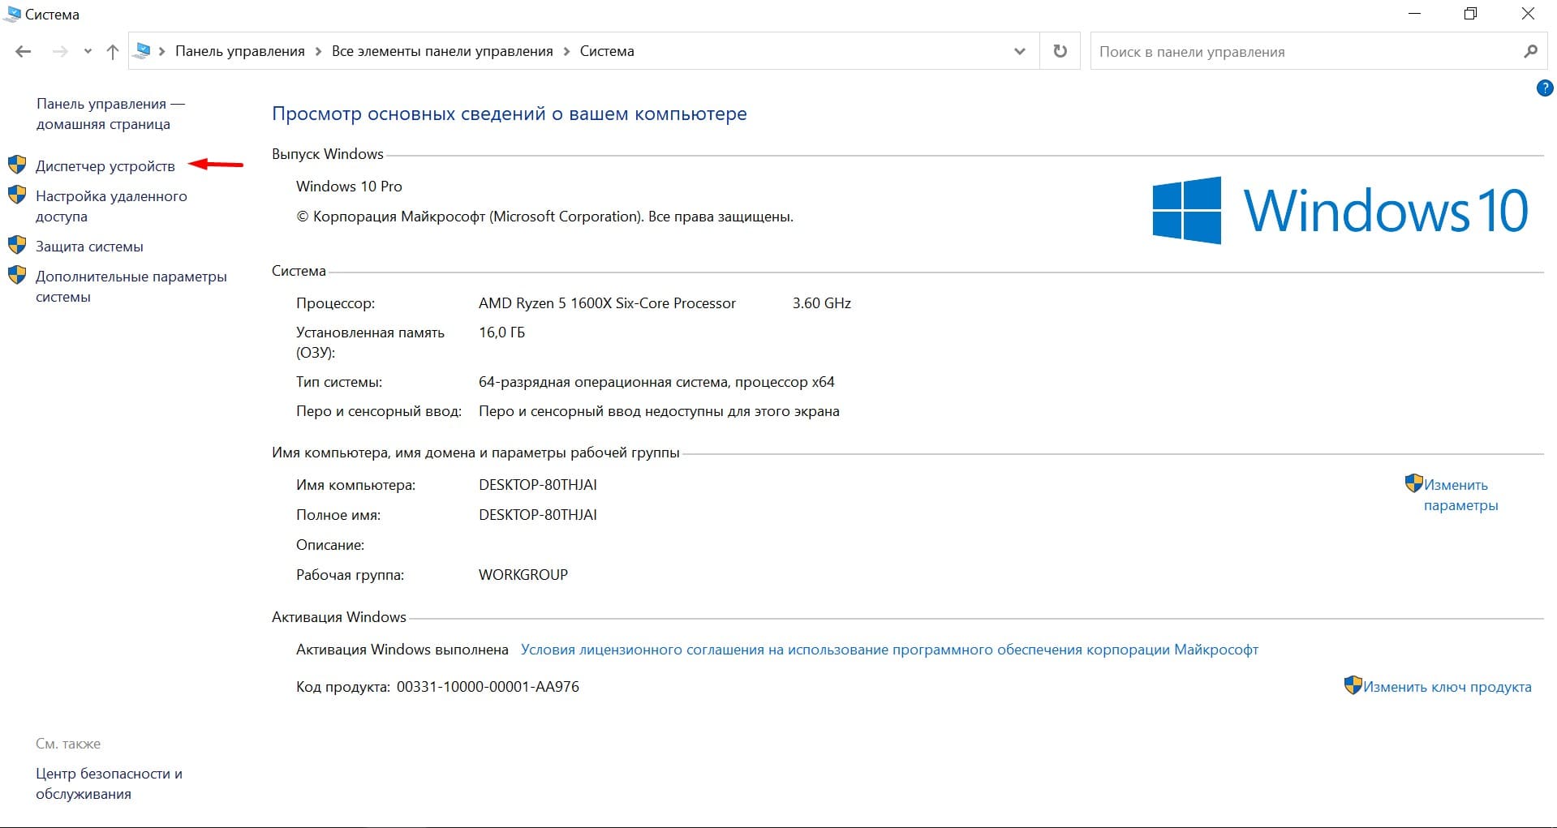
Task: Select Все элементы панели управления breadcrumb
Action: pos(442,51)
